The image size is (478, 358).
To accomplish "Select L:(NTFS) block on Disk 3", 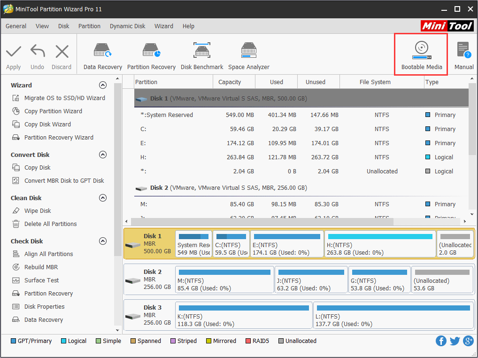I will coord(393,315).
